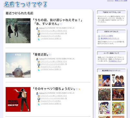Click the star icon after 「そのキャベツ1個ちょうだい」
Image resolution: width=130 pixels, height=118 pixels.
tap(79, 89)
